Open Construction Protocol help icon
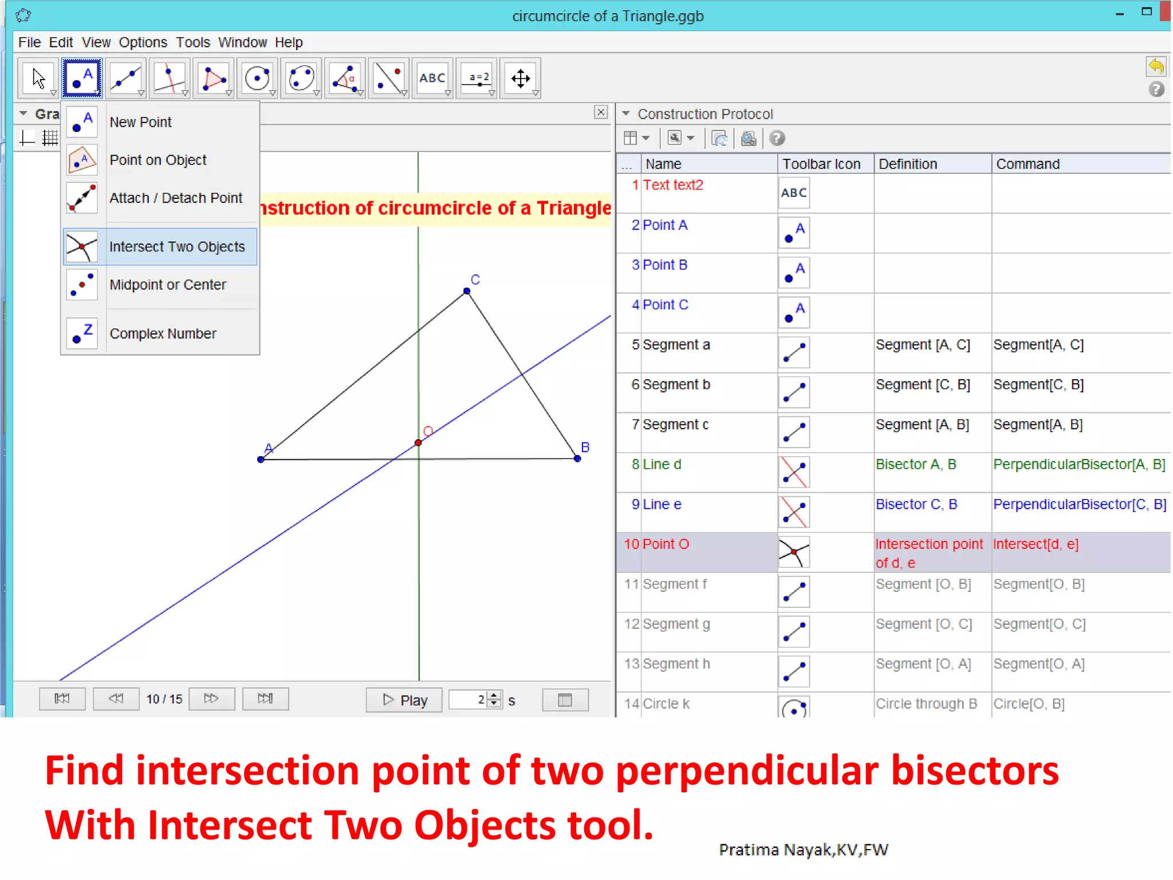This screenshot has width=1173, height=880. click(x=777, y=138)
